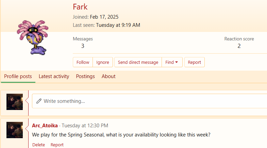267x148 pixels.
Task: Switch to the Profile posts tab
Action: pos(18,76)
